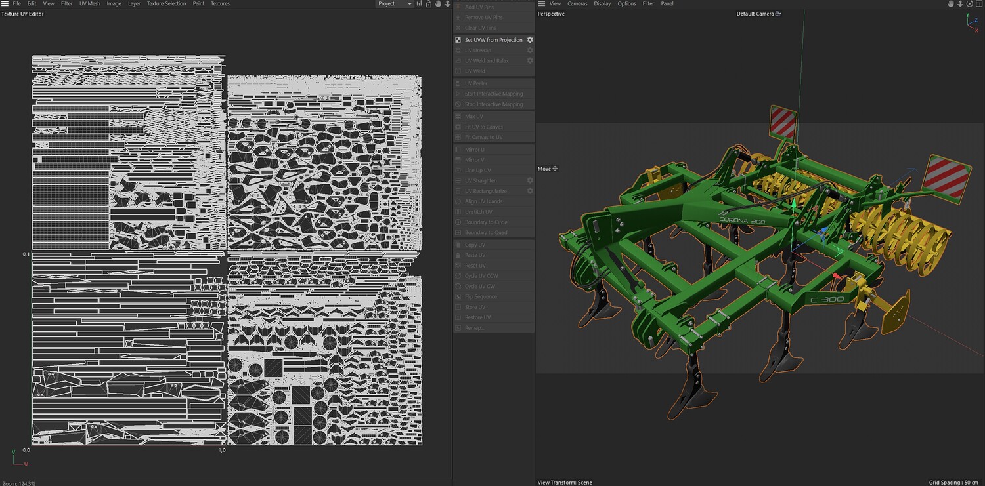Viewport: 985px width, 486px height.
Task: Open the Options menu in the viewport
Action: [626, 3]
